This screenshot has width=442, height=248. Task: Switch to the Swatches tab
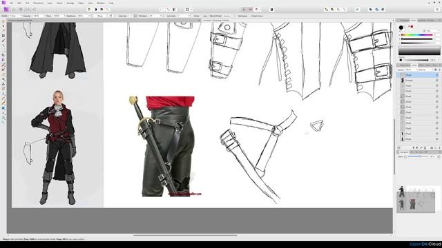[x=422, y=20]
